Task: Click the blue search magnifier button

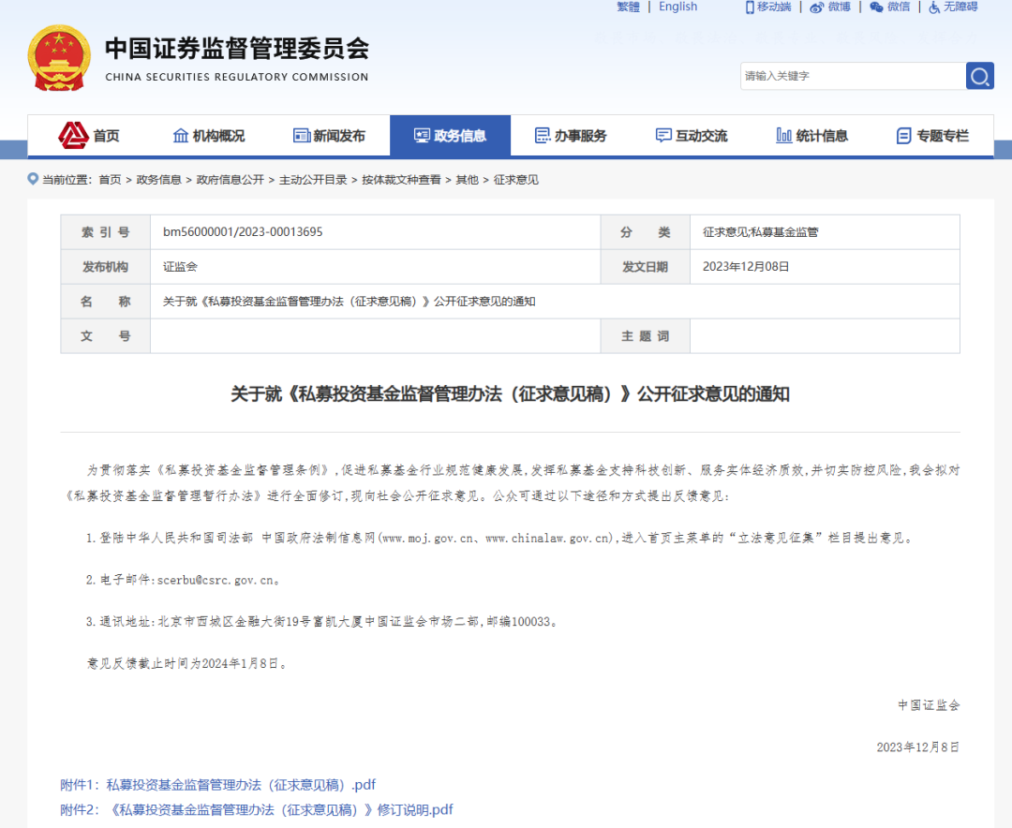Action: tap(979, 76)
